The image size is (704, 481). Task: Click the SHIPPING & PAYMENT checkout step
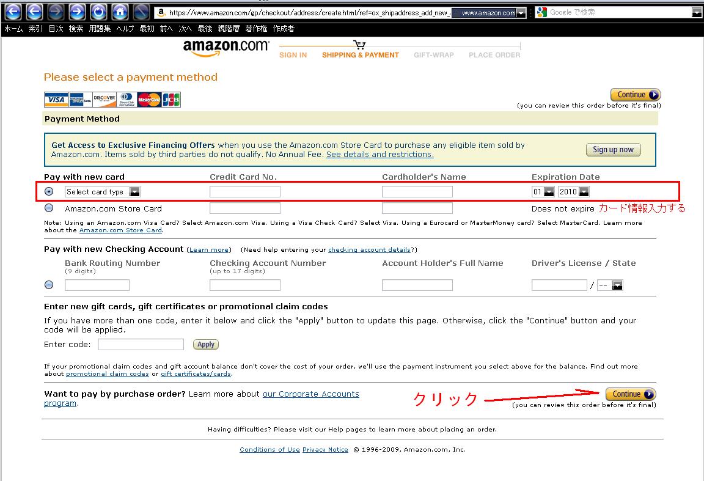click(x=360, y=55)
